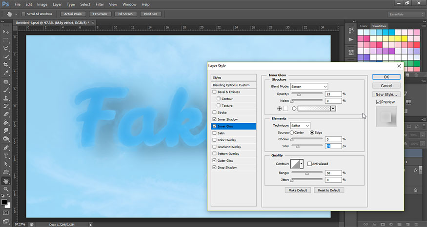Click the layer fx icon

(x=416, y=170)
